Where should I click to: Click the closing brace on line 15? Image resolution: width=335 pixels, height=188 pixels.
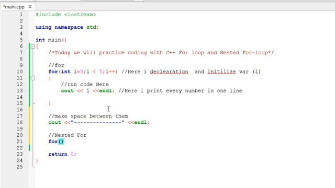[50, 103]
